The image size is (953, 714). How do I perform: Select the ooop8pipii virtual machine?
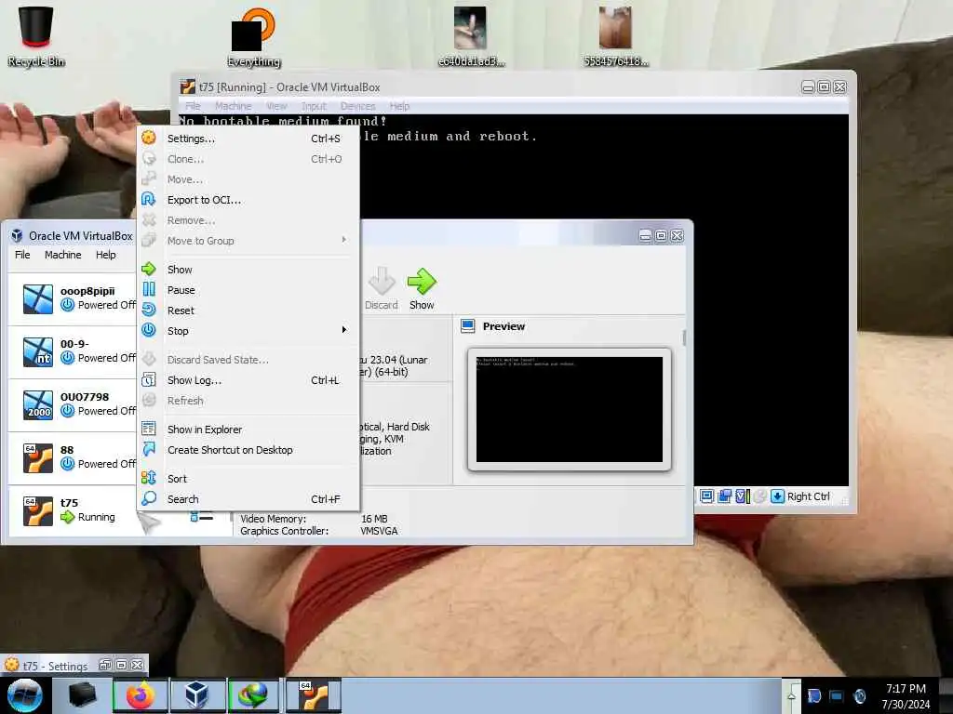[x=73, y=298]
